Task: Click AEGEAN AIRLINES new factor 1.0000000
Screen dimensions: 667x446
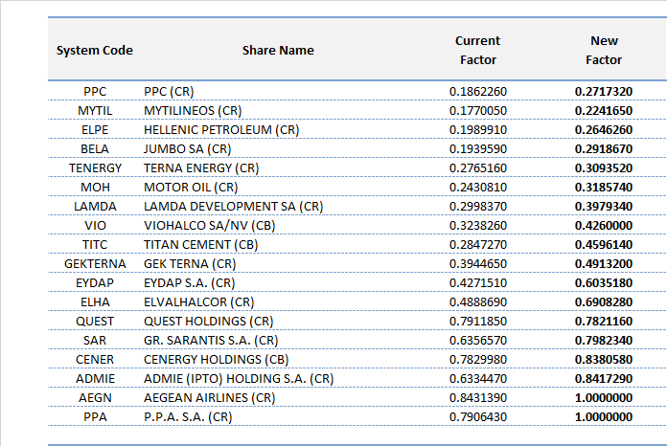Action: [603, 398]
